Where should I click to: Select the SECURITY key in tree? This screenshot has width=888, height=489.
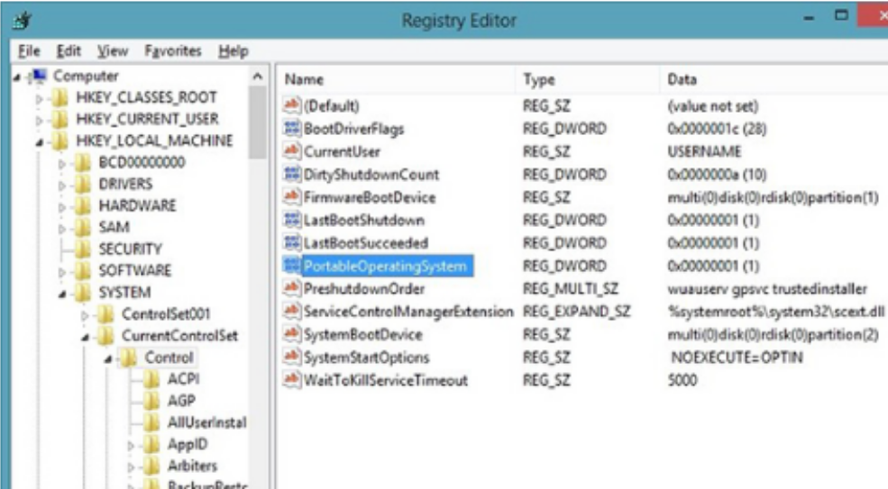pyautogui.click(x=130, y=249)
